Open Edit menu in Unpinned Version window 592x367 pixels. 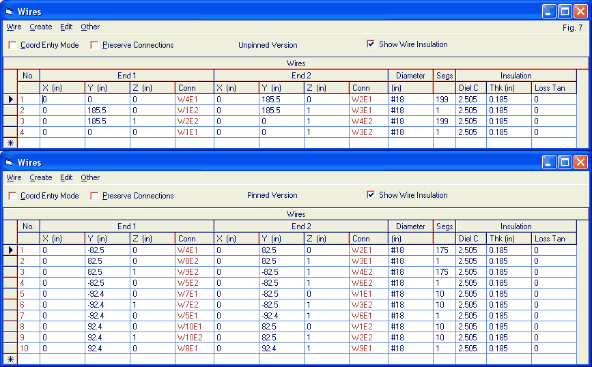click(x=66, y=27)
